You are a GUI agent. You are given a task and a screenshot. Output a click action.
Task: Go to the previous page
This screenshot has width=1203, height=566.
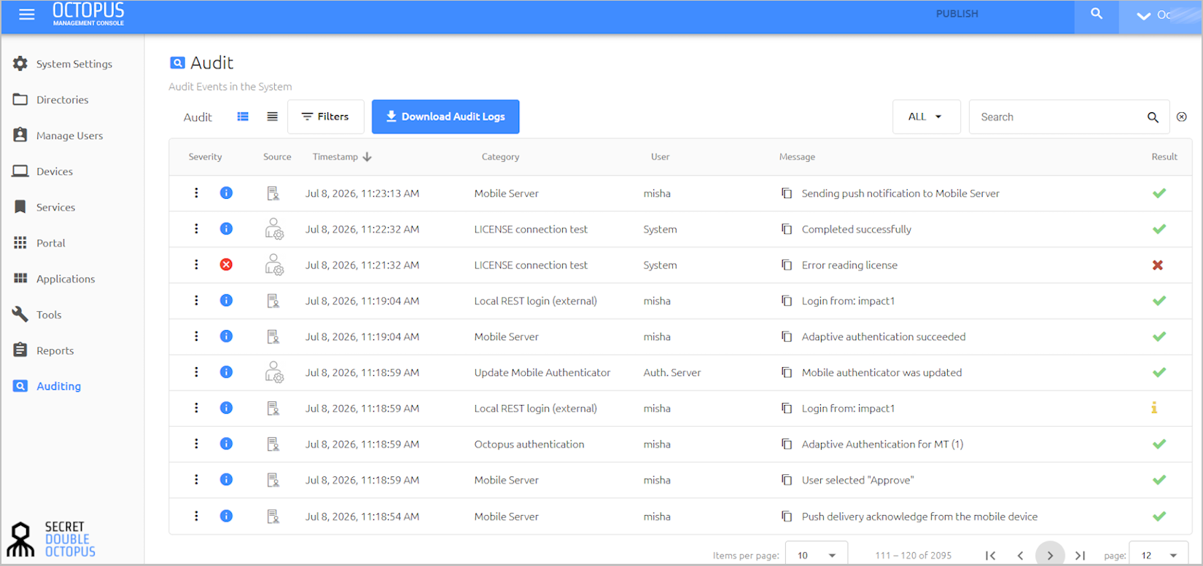point(1020,556)
